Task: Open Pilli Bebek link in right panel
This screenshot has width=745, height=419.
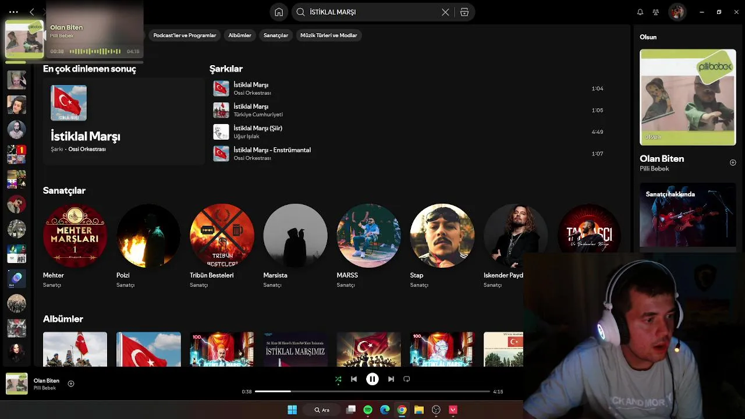Action: click(654, 169)
